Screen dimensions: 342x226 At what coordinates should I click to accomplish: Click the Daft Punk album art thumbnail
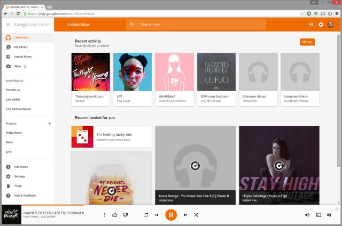tap(12, 214)
